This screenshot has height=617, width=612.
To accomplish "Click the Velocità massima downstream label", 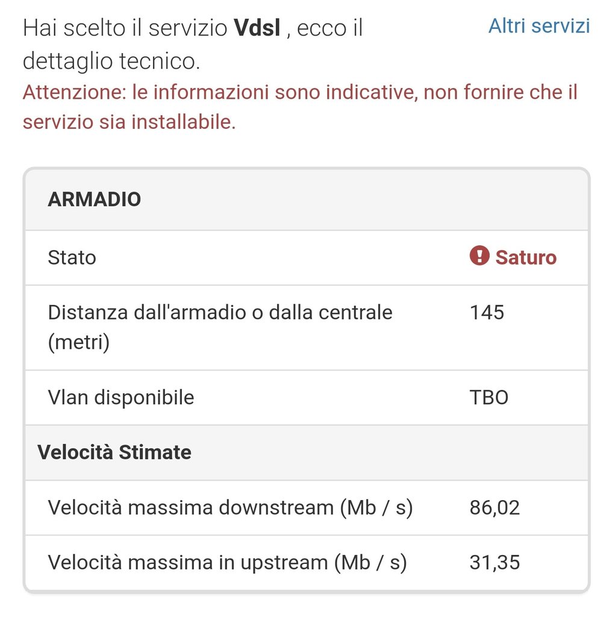I will (x=230, y=508).
